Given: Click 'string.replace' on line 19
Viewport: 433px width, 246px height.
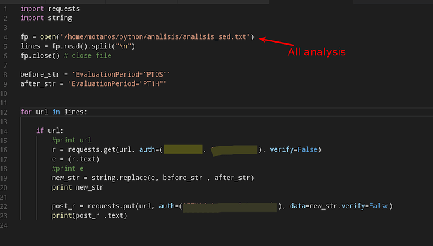Looking at the screenshot, I should (x=119, y=178).
